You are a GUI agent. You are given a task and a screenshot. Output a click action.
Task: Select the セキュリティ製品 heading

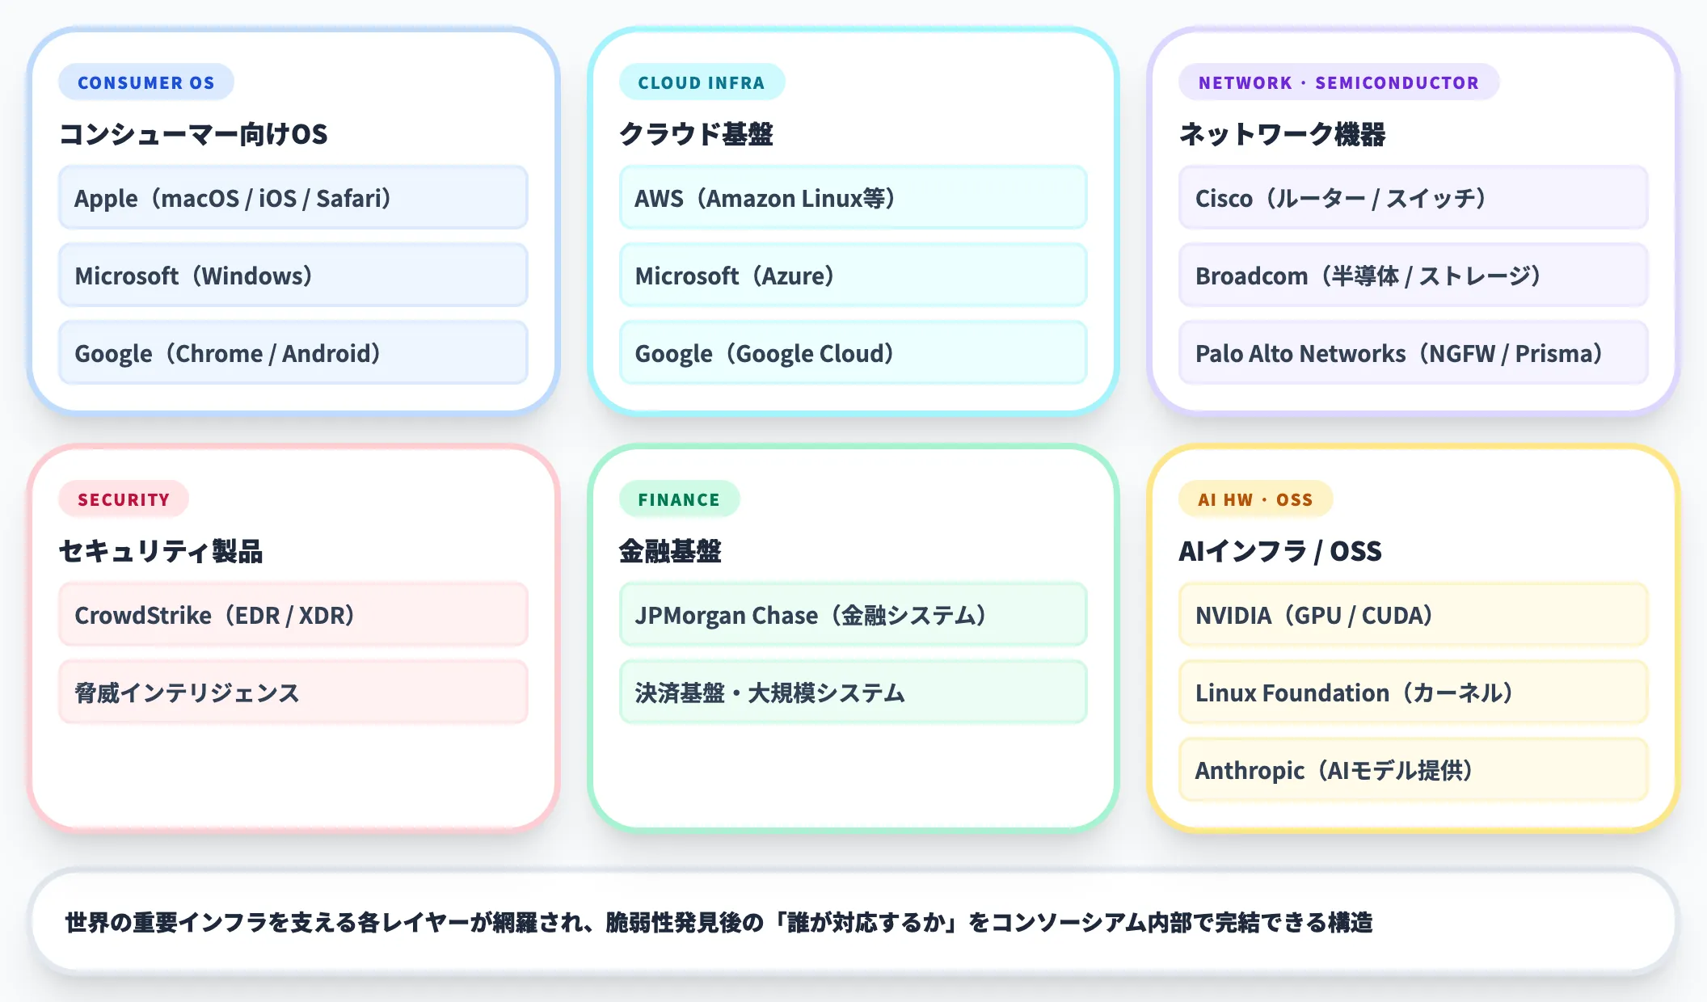coord(161,551)
